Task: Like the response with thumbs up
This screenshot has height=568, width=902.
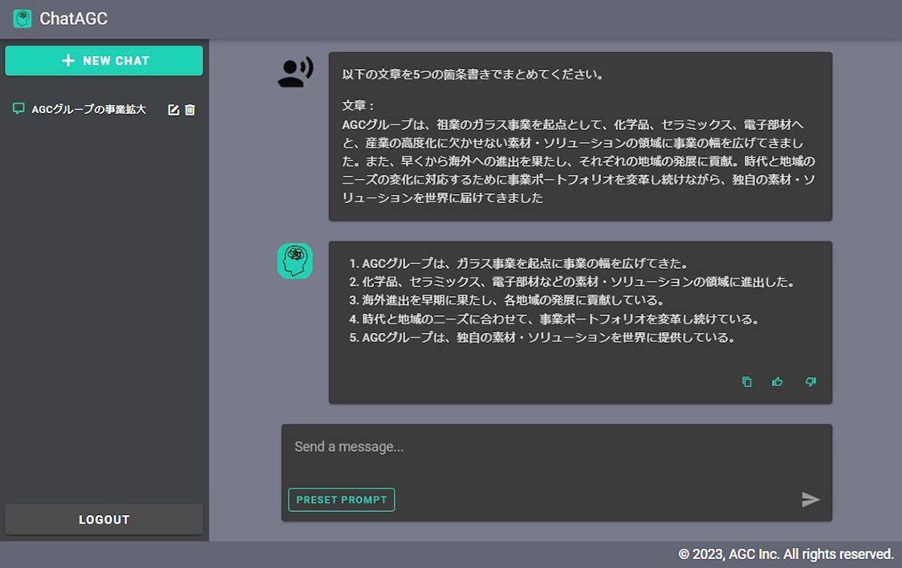Action: pos(778,382)
